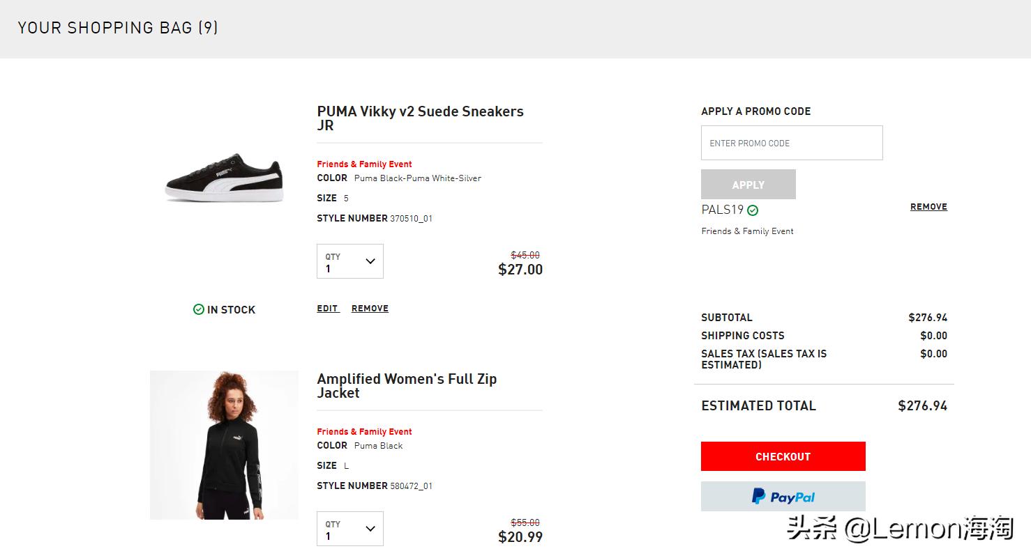
Task: Expand the jacket quantity dropdown
Action: [349, 529]
